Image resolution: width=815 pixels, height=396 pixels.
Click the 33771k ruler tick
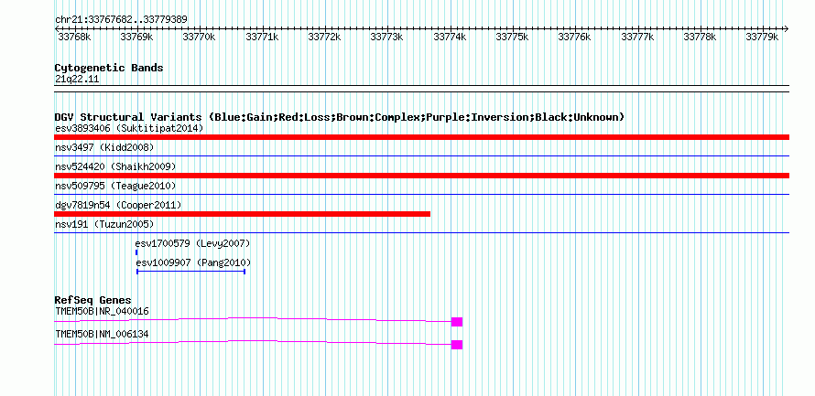pos(263,37)
